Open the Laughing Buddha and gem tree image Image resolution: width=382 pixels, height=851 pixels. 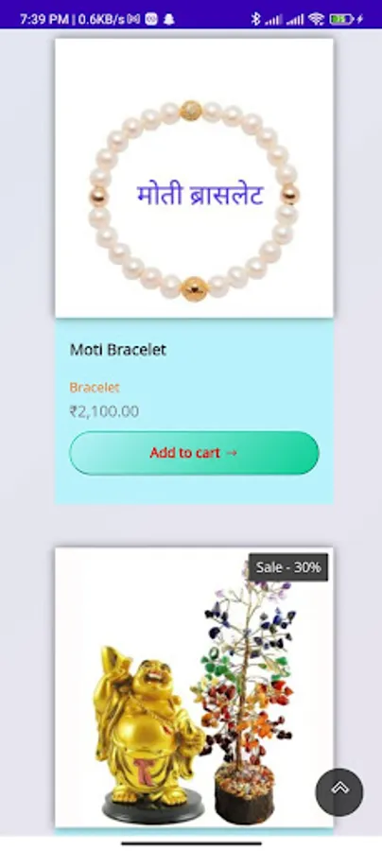(x=194, y=687)
